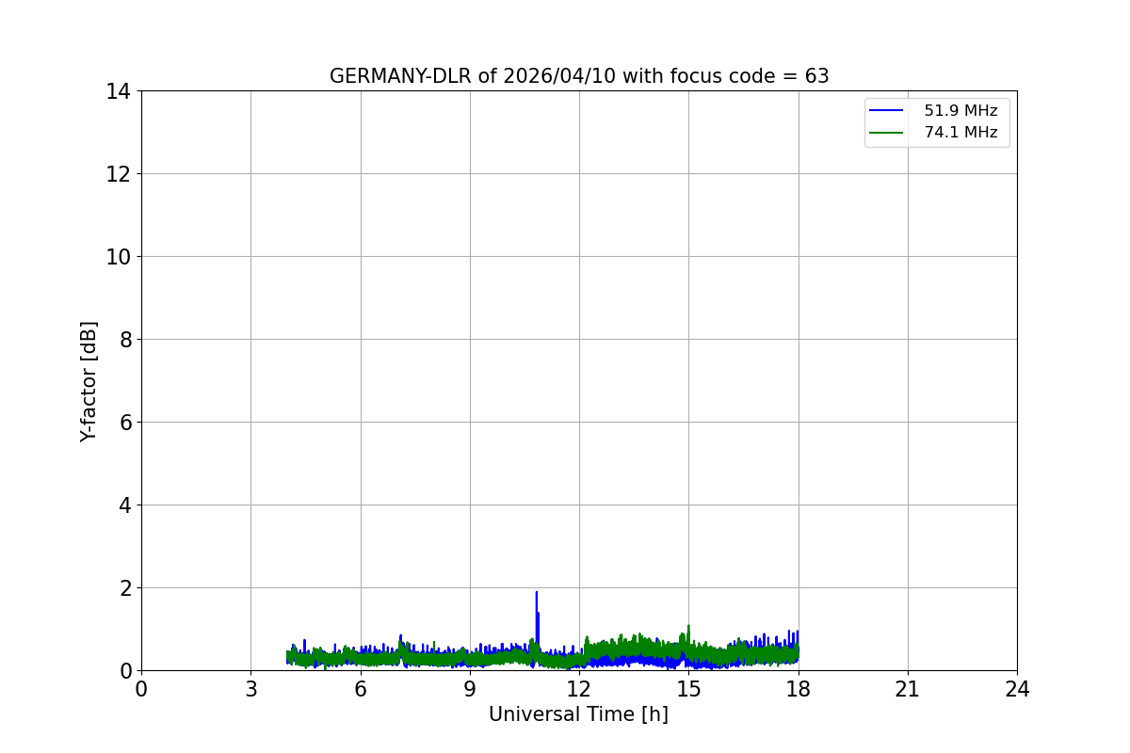Screen dimensions: 1130x753
Task: Click the y-axis tick label 6
Action: click(x=124, y=423)
